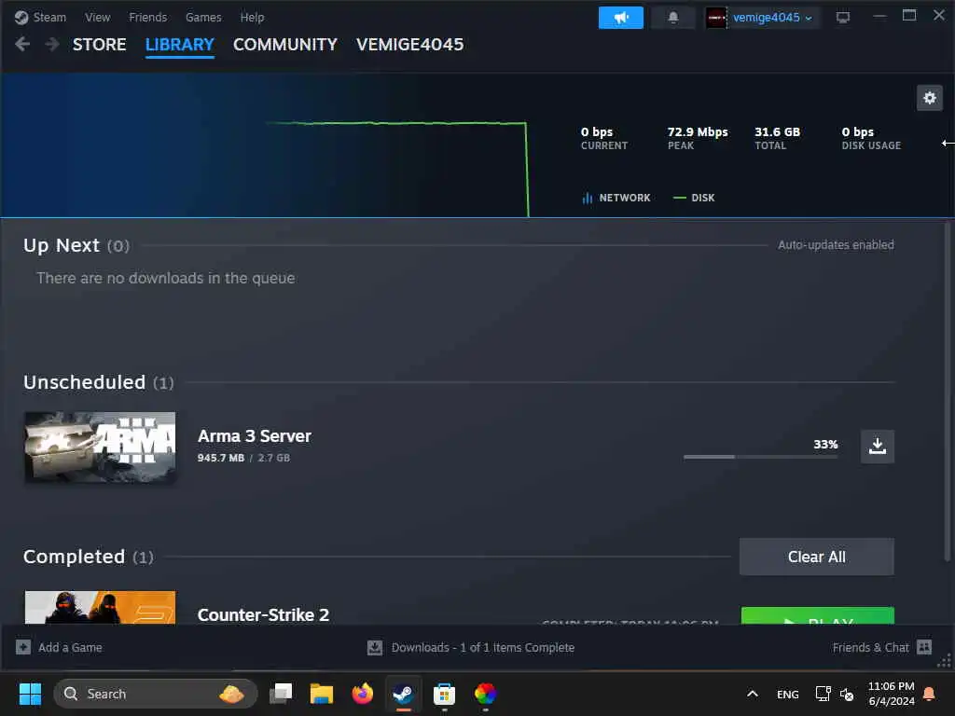Open Downloads - 1 of 1 Items Complete
The width and height of the screenshot is (955, 716).
coord(482,648)
